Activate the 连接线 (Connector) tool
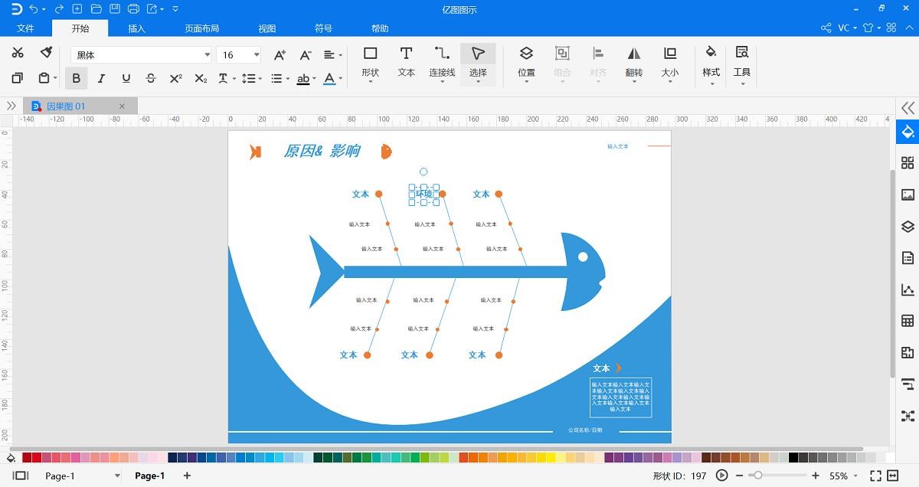The image size is (919, 487). [442, 61]
